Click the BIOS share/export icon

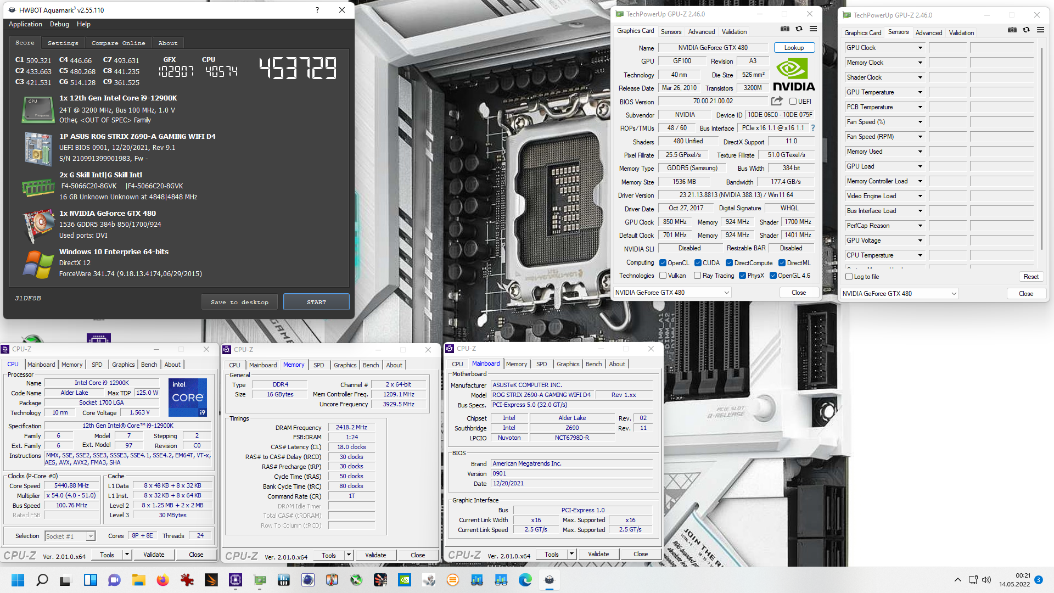tap(777, 101)
